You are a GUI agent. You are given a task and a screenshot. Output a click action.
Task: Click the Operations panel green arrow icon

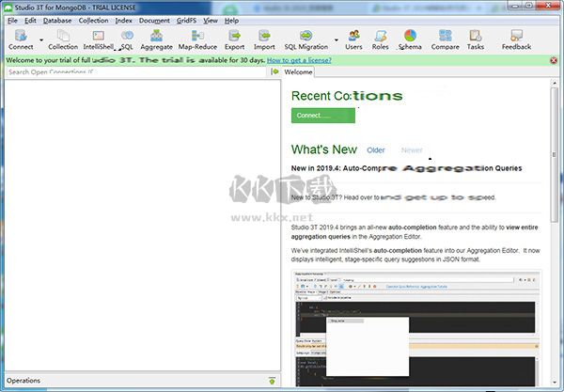click(x=273, y=381)
